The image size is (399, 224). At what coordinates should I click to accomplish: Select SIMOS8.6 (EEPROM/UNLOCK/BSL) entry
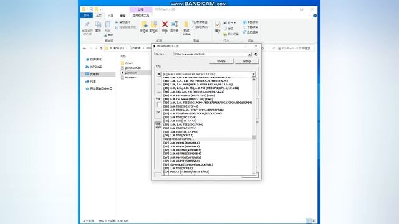[188, 164]
